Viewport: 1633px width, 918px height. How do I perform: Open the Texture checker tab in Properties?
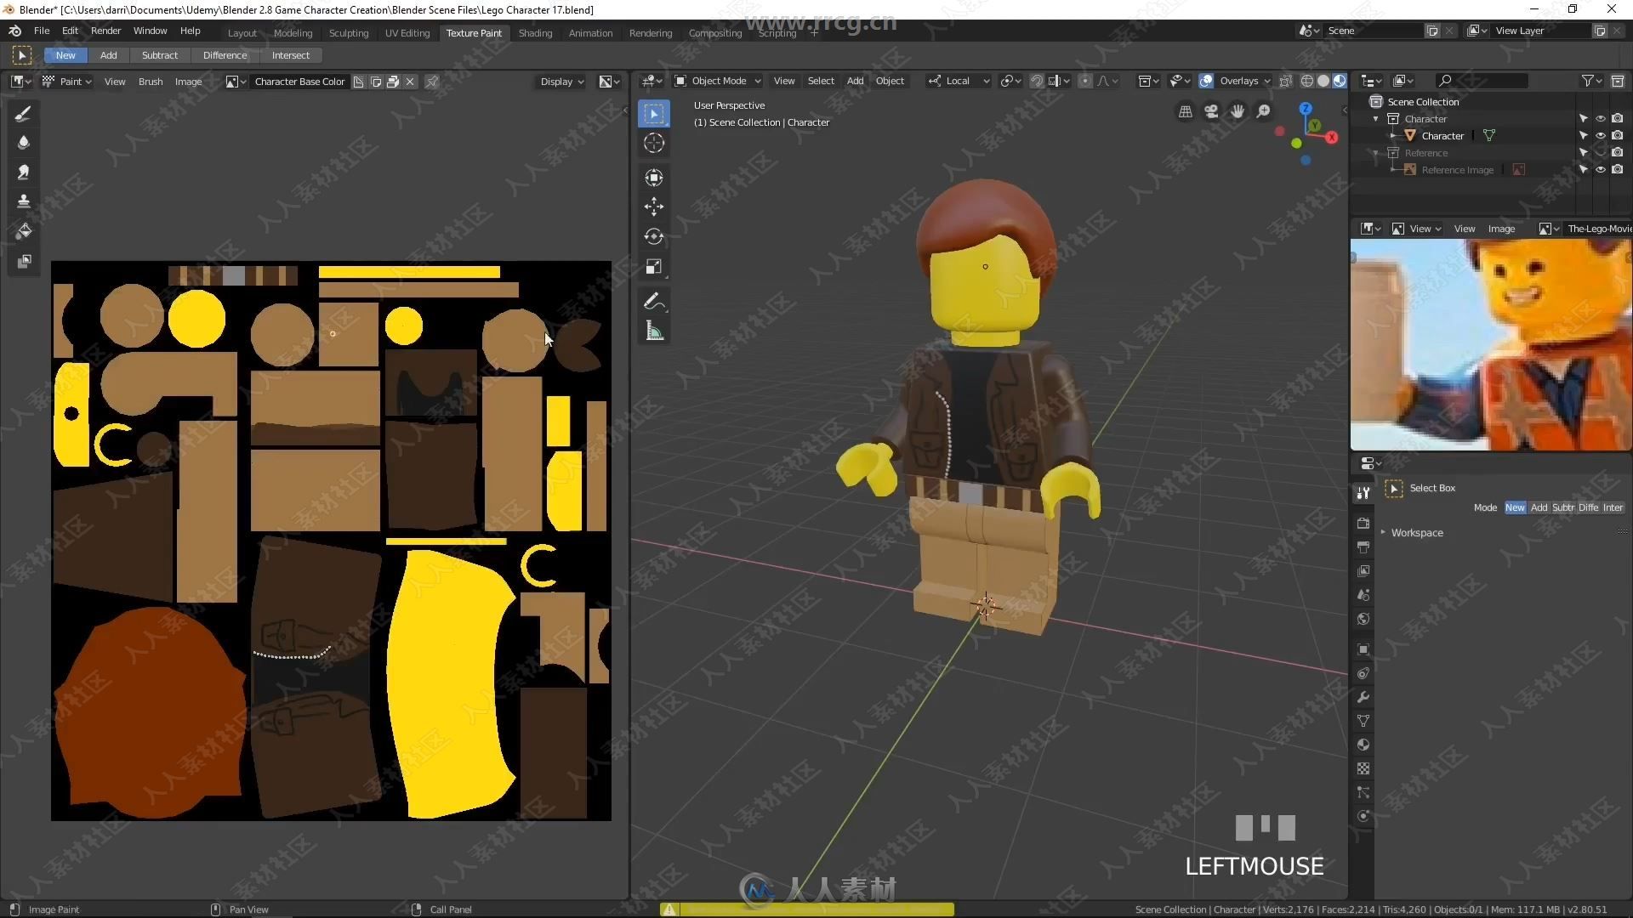point(1363,768)
